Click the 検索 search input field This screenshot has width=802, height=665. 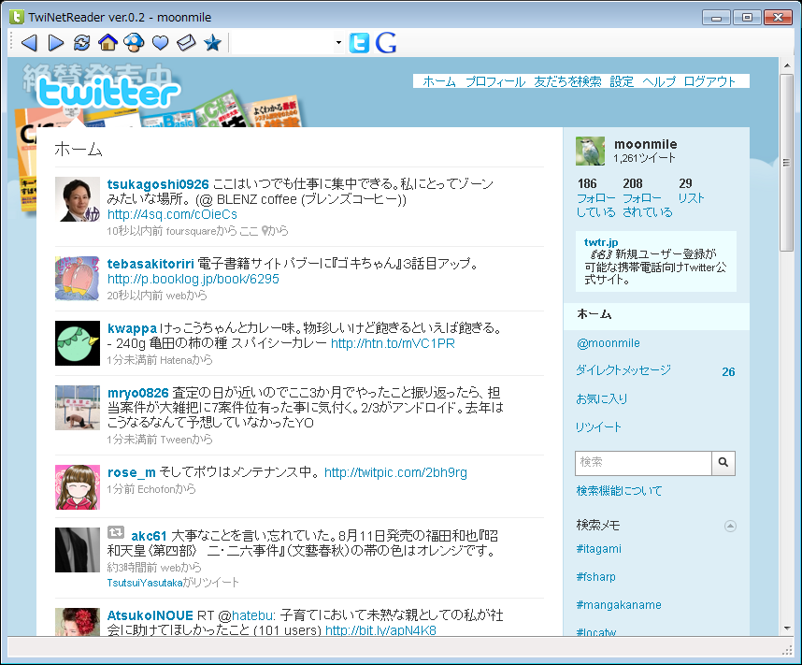coord(643,462)
